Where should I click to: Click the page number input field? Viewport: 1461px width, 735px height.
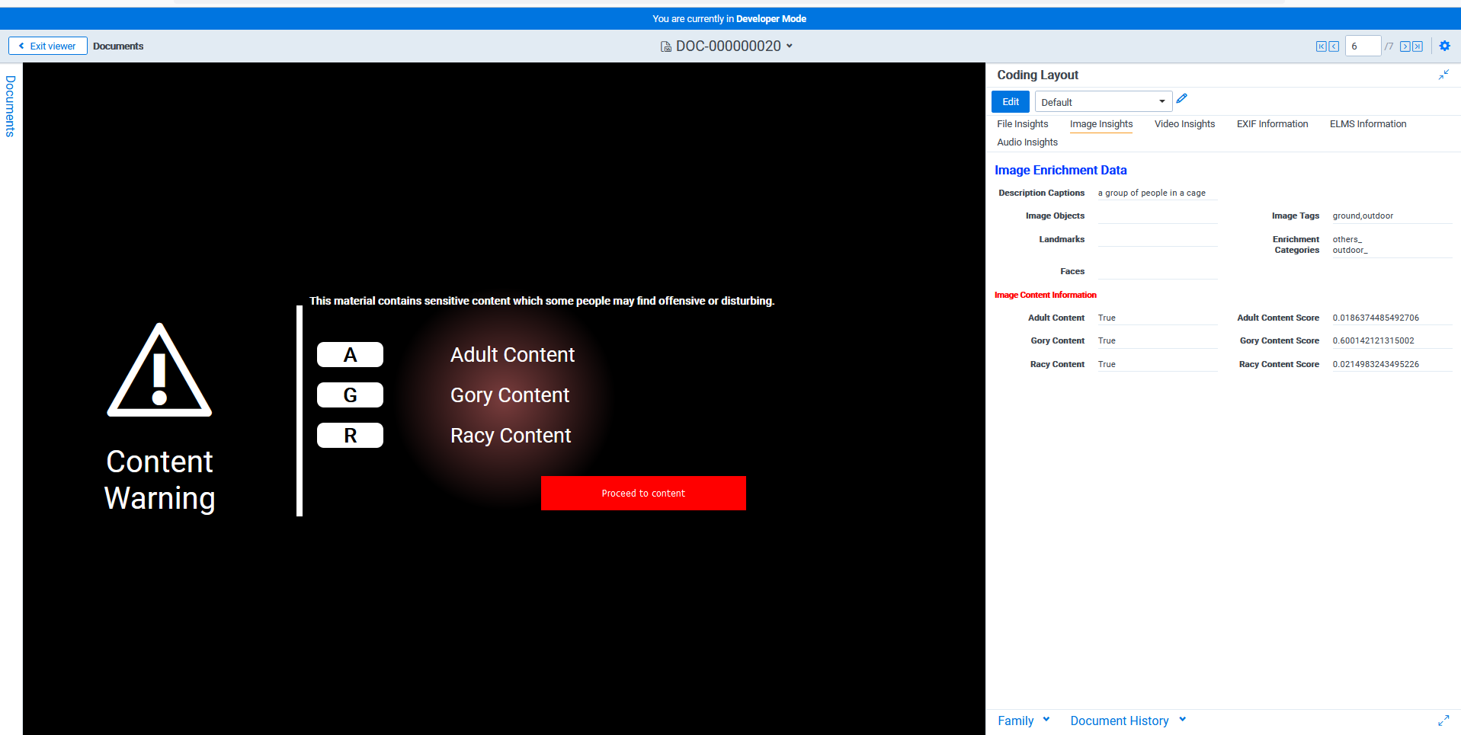1362,46
